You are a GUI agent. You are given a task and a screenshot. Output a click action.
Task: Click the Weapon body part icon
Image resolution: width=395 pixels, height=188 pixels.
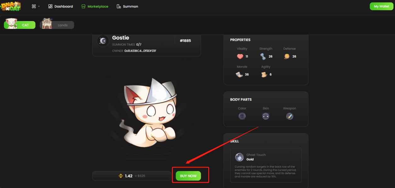[x=290, y=116]
